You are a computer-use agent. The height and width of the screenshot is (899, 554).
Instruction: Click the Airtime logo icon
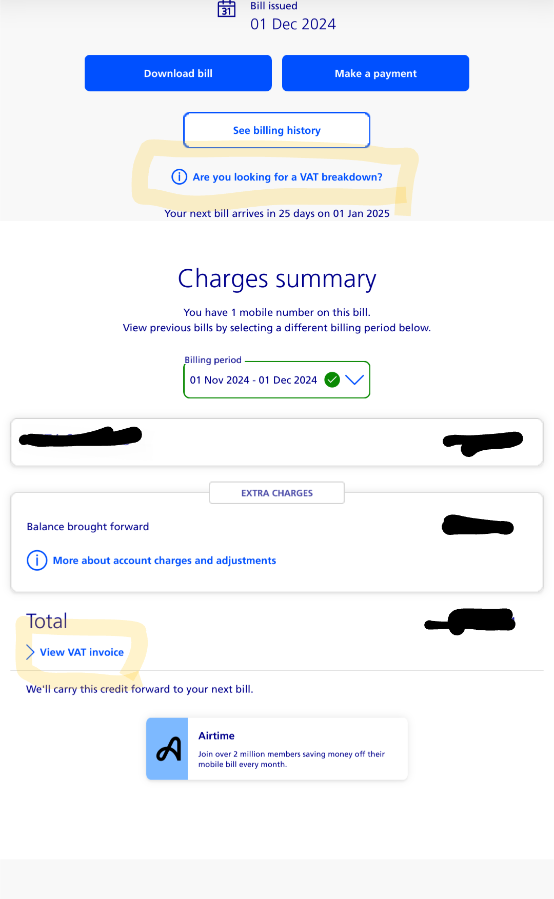click(168, 748)
